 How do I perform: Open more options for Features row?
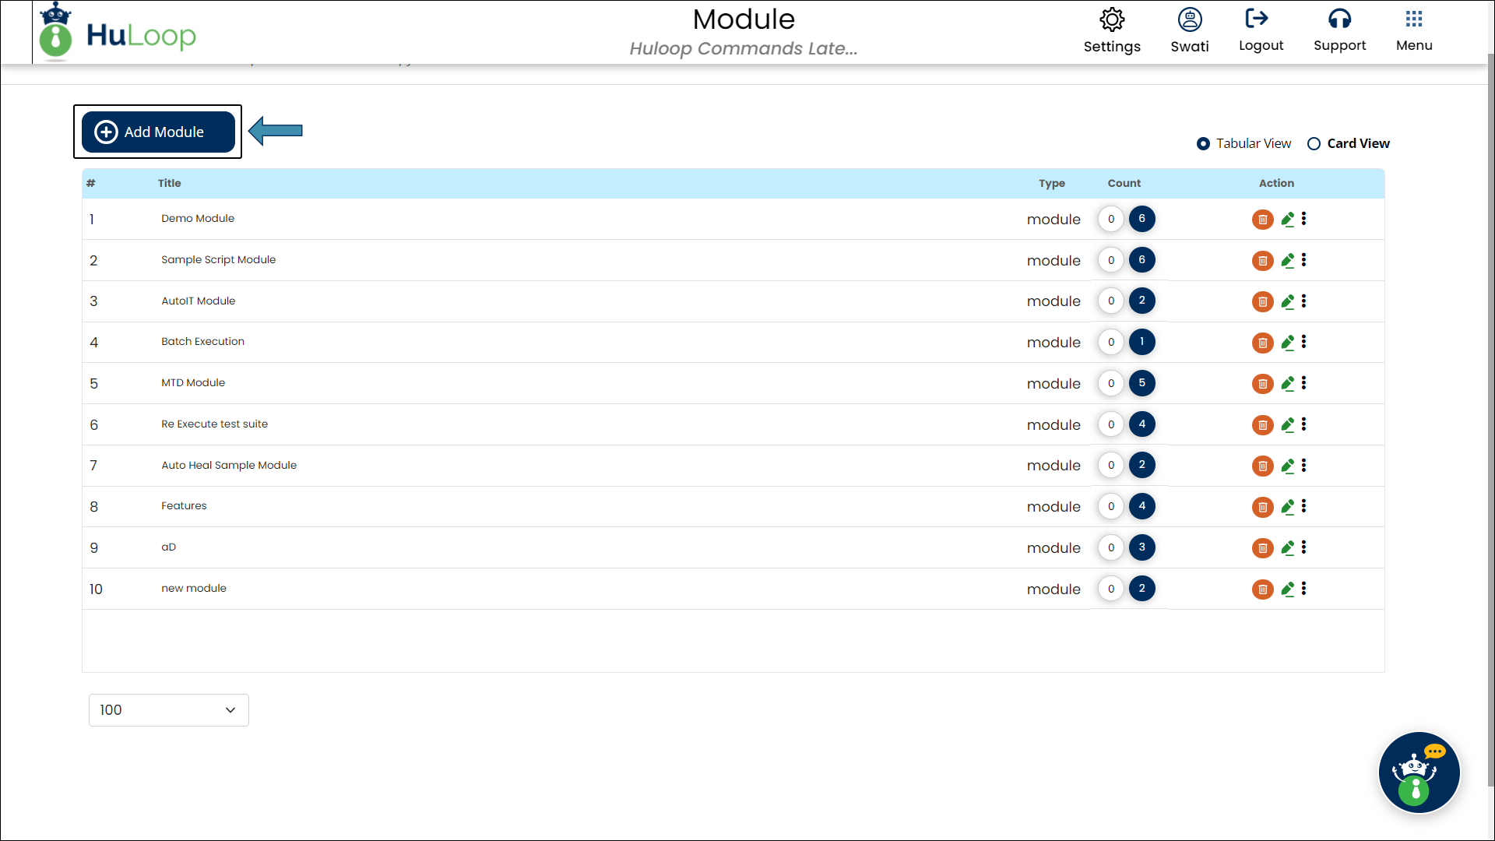coord(1304,506)
